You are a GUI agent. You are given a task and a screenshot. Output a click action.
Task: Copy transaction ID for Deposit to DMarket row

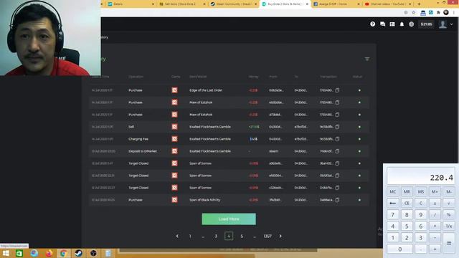(337, 151)
